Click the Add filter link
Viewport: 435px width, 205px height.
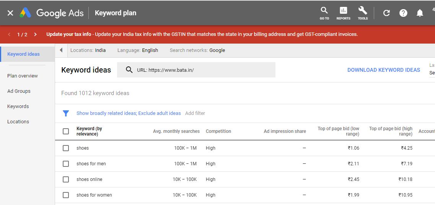(195, 113)
